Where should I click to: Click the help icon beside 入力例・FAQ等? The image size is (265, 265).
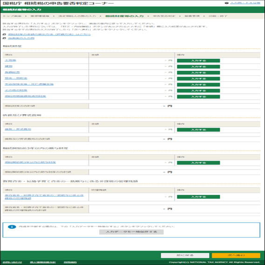pyautogui.click(x=226, y=3)
